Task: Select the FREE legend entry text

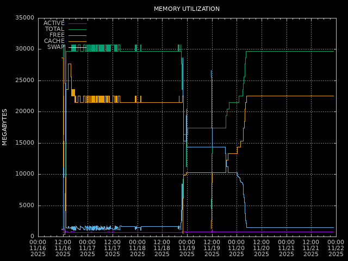Action: (57, 35)
